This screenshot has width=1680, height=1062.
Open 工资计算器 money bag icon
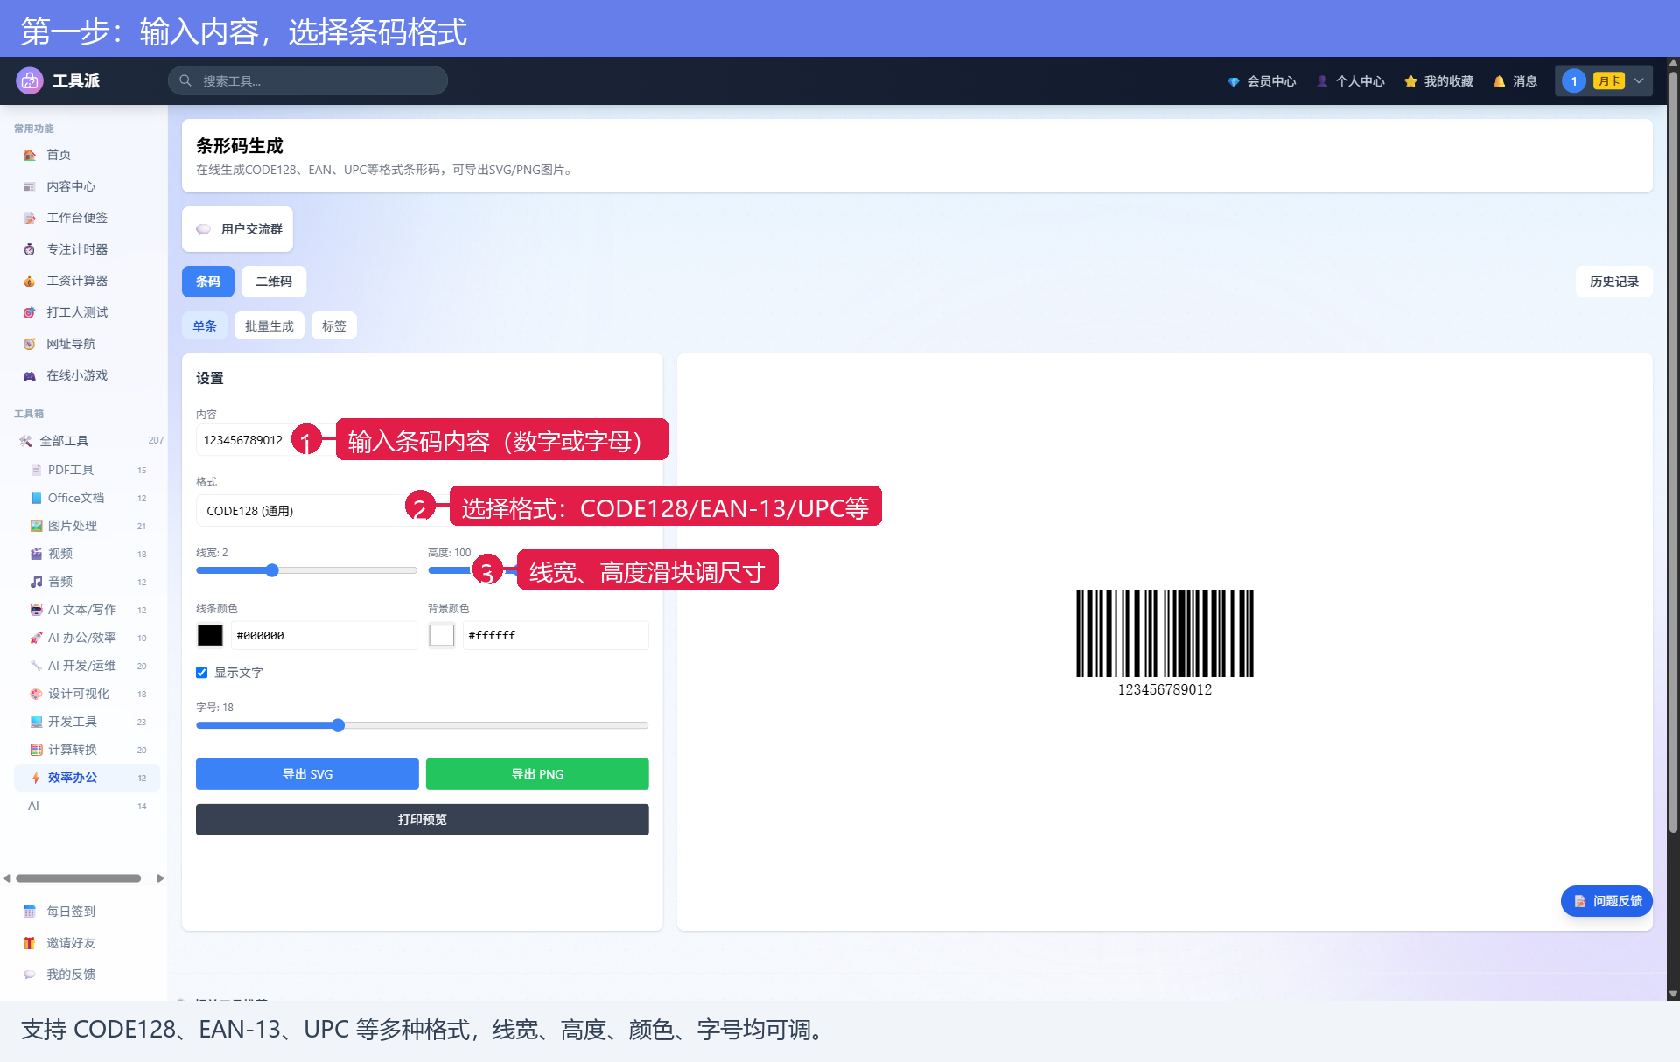point(30,281)
